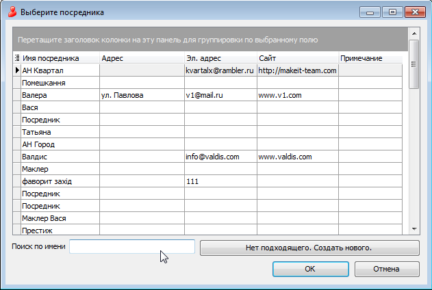Sort by Имя посредника column header
The image size is (432, 290).
(x=60, y=58)
